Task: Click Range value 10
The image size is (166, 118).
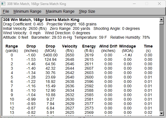Action: click(12, 99)
